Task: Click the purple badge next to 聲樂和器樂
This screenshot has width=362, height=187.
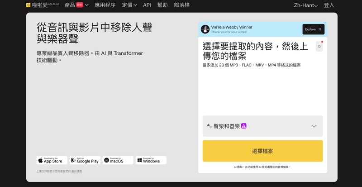Action: click(244, 126)
